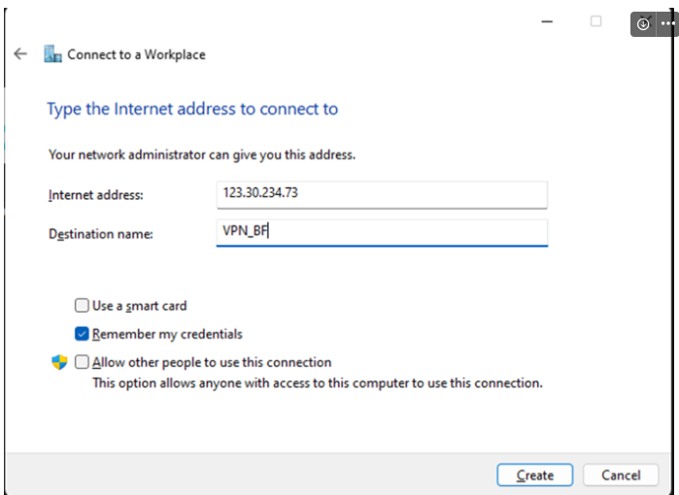Screen dimensions: 679x495
Task: Tick Allow other people to use this connection
Action: 82,362
